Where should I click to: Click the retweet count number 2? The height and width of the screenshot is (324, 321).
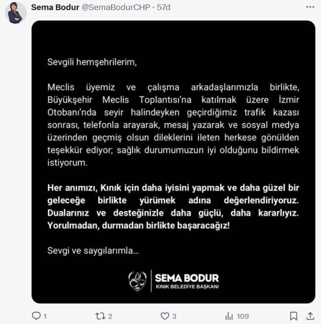(110, 316)
